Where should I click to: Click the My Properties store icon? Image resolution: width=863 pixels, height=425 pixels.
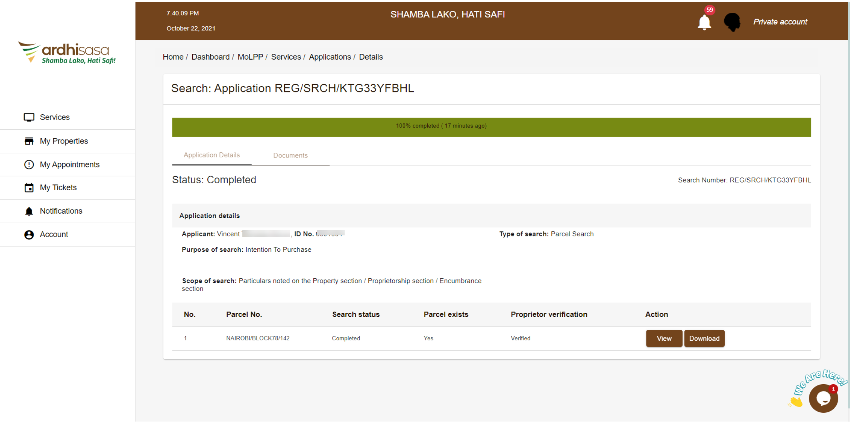click(x=29, y=141)
